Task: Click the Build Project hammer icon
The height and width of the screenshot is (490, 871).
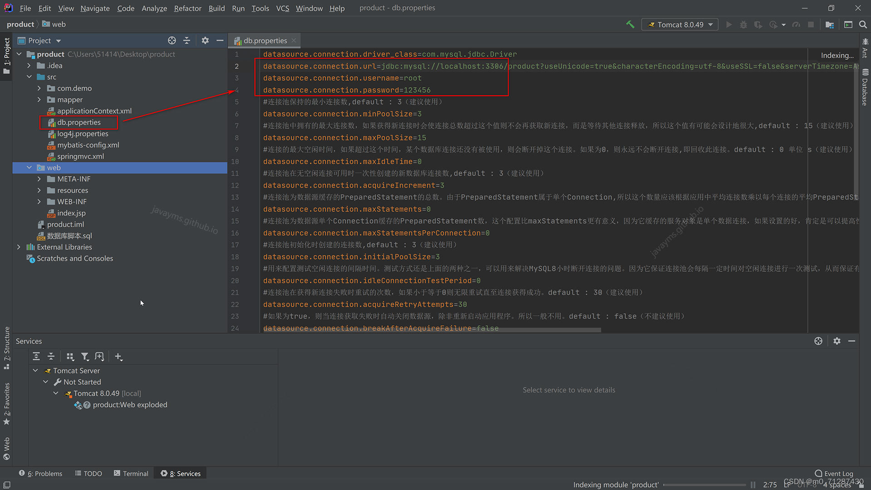Action: coord(630,24)
